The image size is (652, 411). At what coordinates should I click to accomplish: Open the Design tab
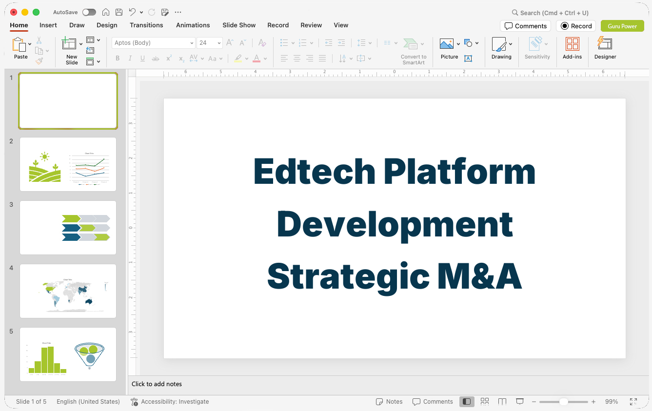(107, 25)
